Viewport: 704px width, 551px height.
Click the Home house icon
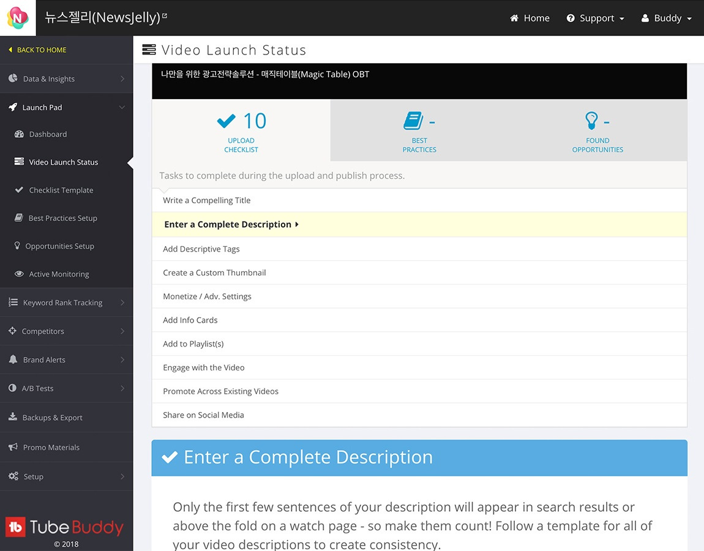[x=514, y=18]
